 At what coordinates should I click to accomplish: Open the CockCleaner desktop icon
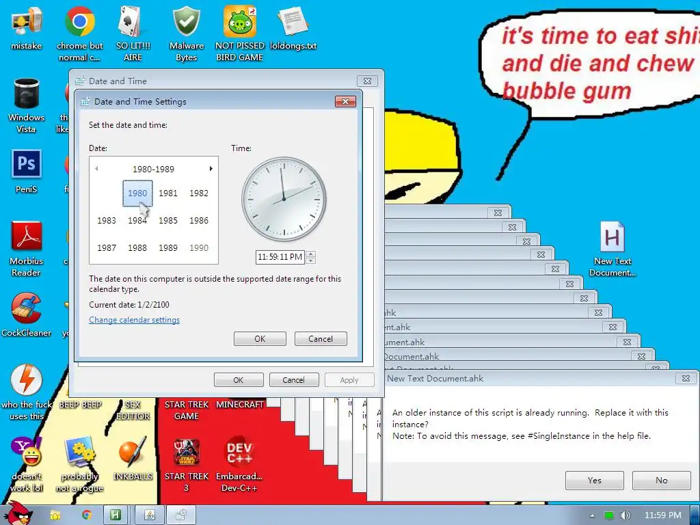pos(27,315)
